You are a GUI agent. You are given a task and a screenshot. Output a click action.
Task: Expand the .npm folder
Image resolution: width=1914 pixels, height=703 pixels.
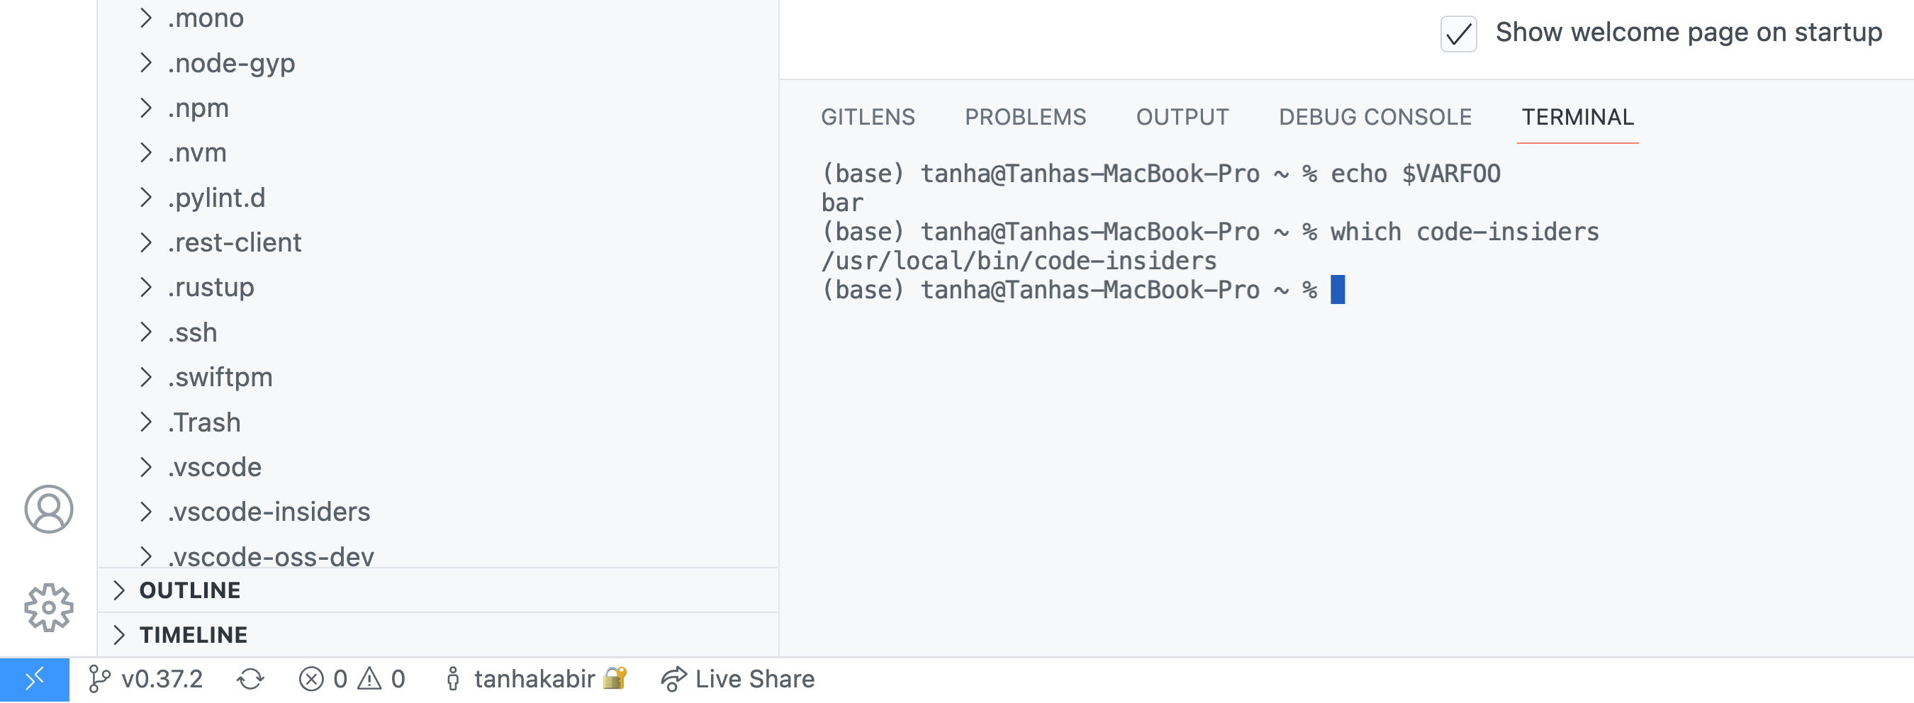click(199, 108)
